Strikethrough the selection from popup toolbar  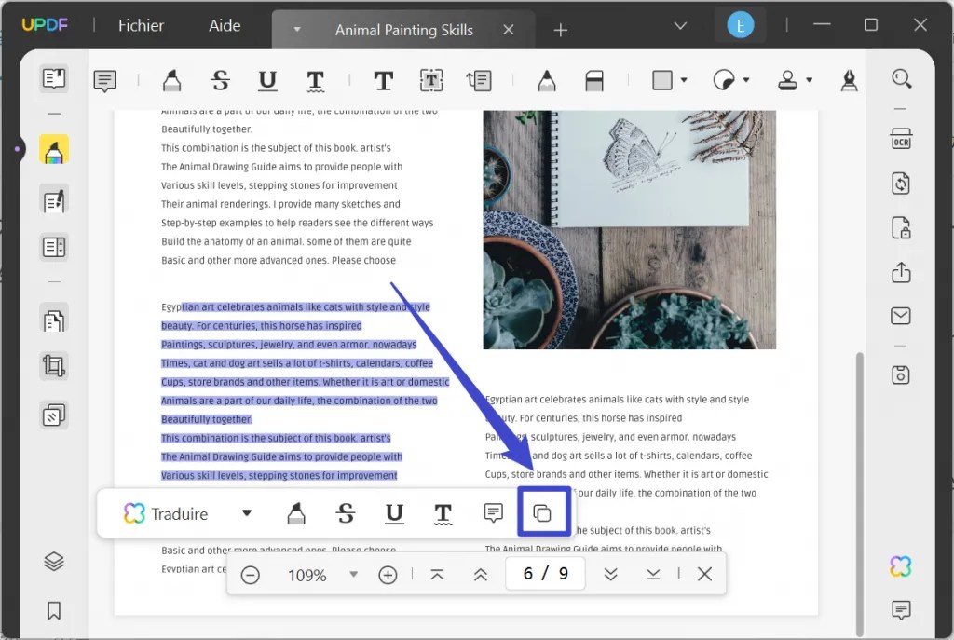point(346,513)
